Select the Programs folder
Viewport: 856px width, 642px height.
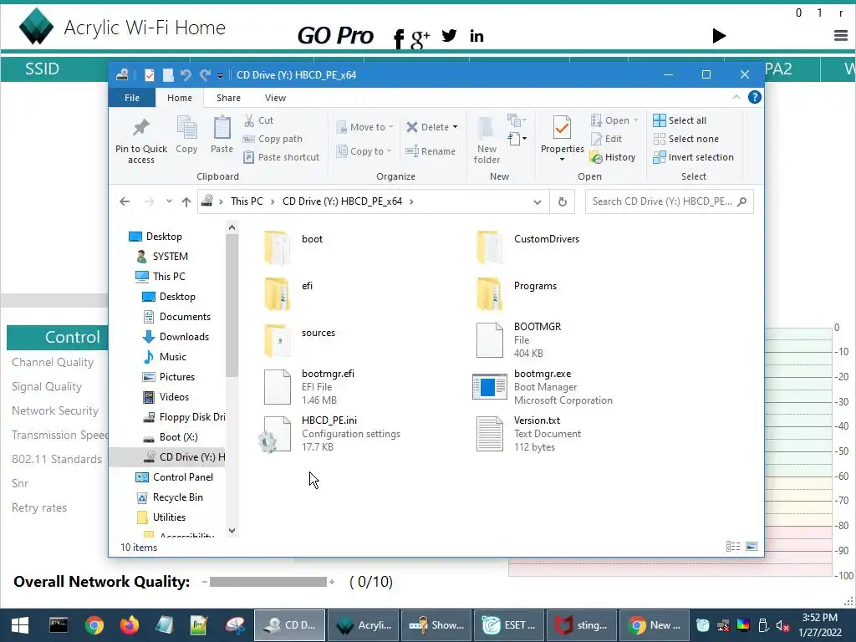tap(517, 293)
